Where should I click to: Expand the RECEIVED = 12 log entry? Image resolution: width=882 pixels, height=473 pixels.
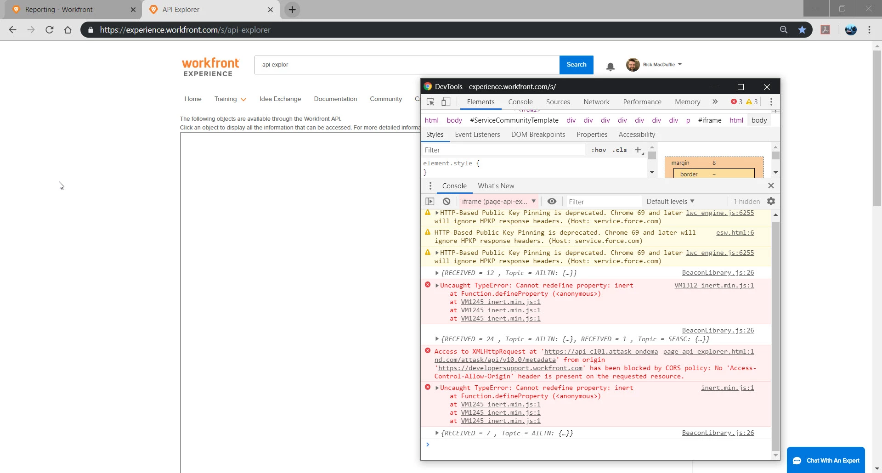437,273
